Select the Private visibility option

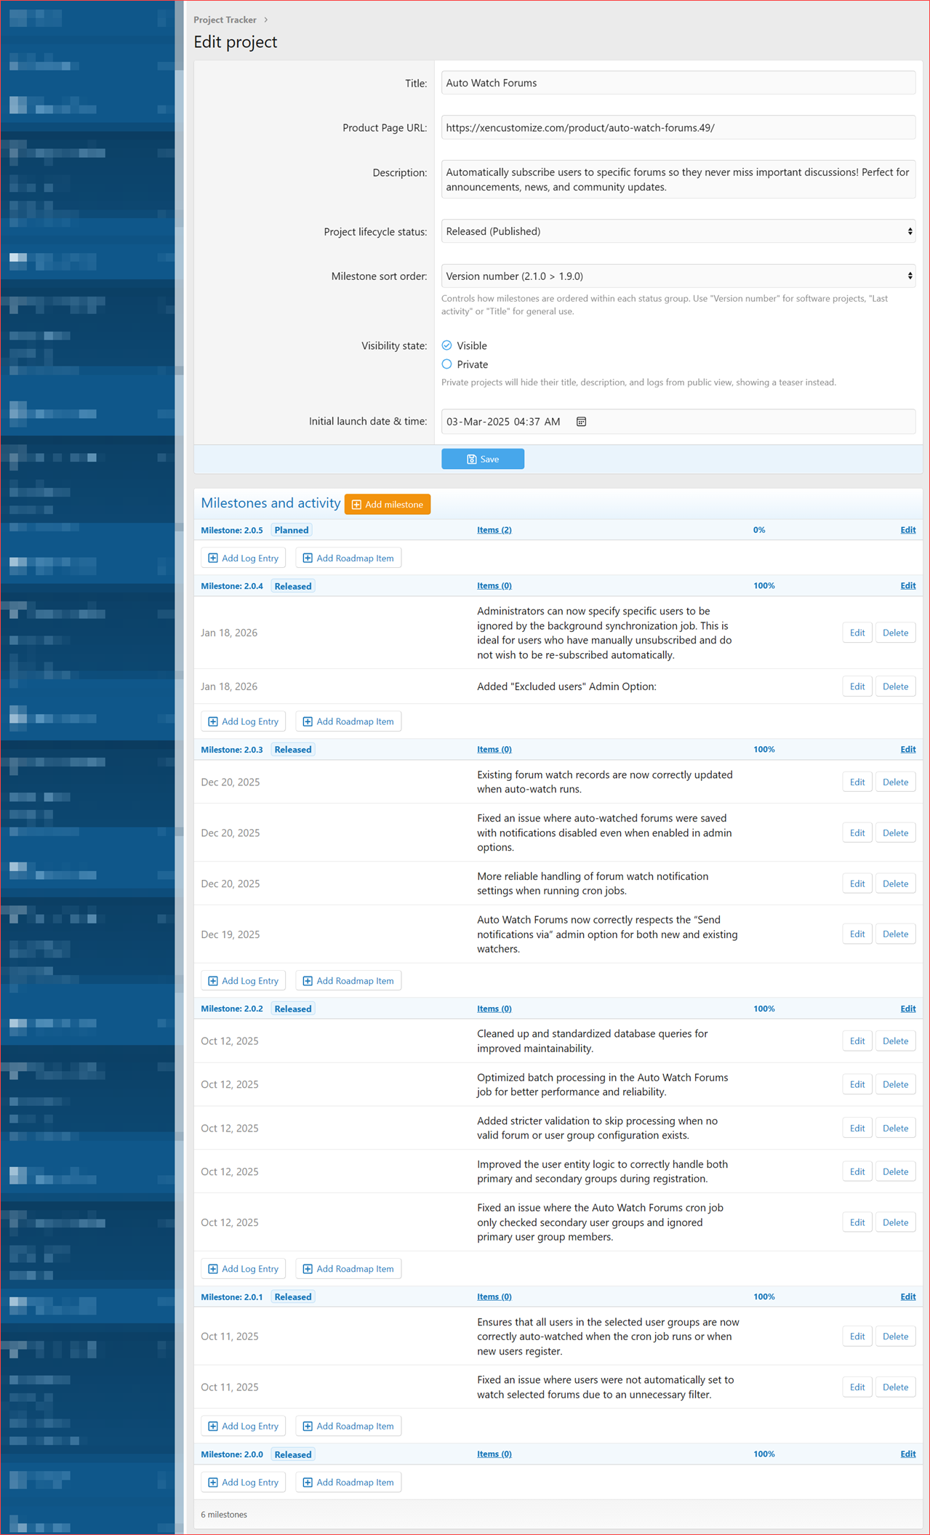pos(446,364)
